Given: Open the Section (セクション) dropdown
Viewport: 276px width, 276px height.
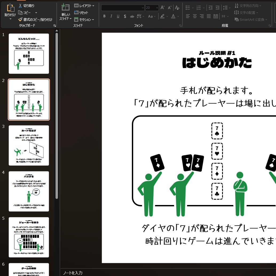Looking at the screenshot, I should [84, 19].
